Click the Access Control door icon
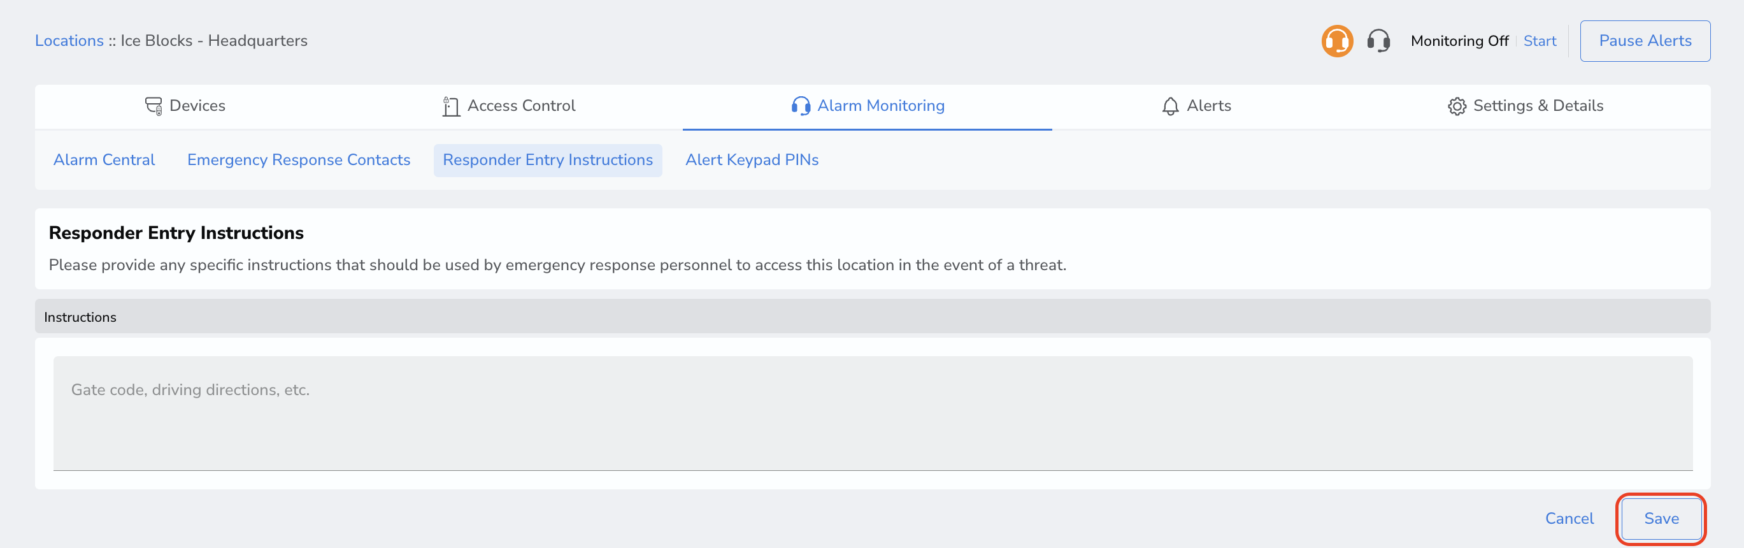The image size is (1744, 548). [x=451, y=106]
